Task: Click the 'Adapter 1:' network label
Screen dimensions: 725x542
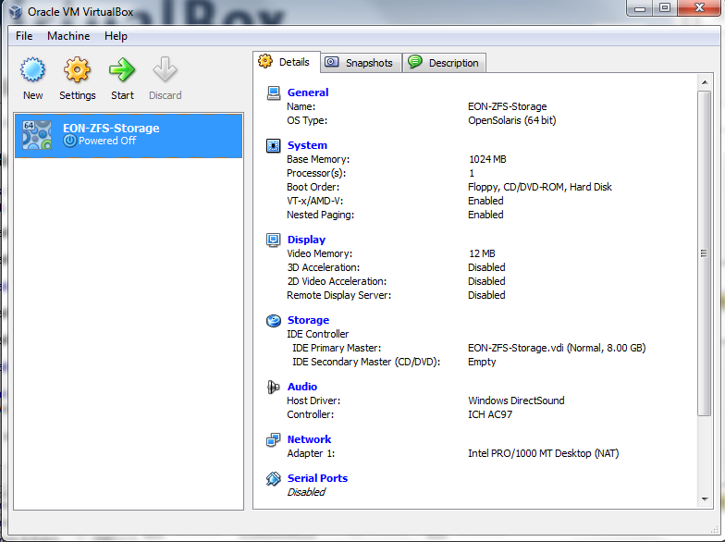Action: click(311, 453)
